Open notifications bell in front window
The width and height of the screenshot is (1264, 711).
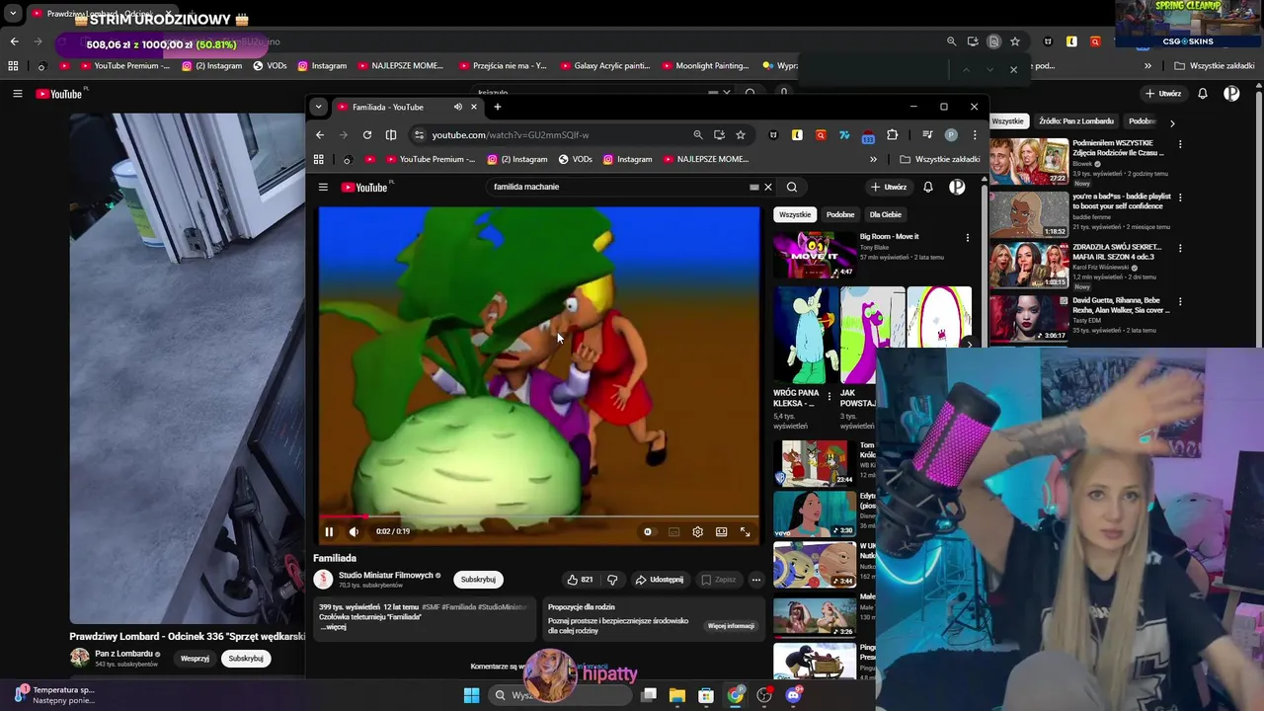(x=928, y=187)
